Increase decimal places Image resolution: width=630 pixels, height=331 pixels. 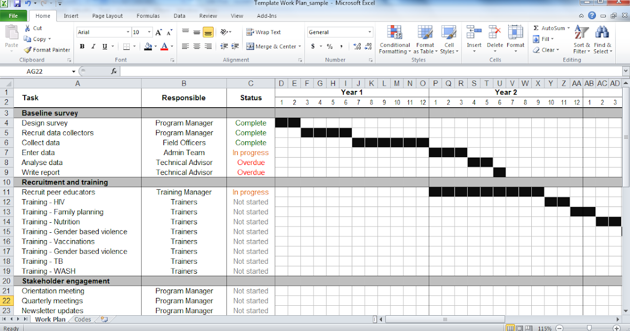click(358, 47)
